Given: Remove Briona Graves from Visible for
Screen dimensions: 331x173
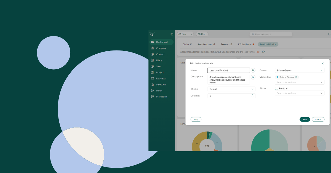Looking at the screenshot, I should (x=296, y=77).
